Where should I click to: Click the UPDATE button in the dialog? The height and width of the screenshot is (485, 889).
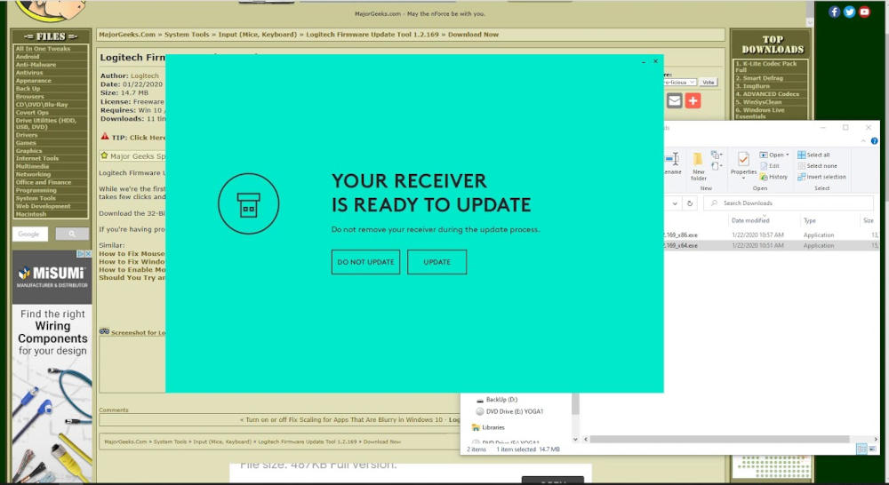tap(436, 262)
